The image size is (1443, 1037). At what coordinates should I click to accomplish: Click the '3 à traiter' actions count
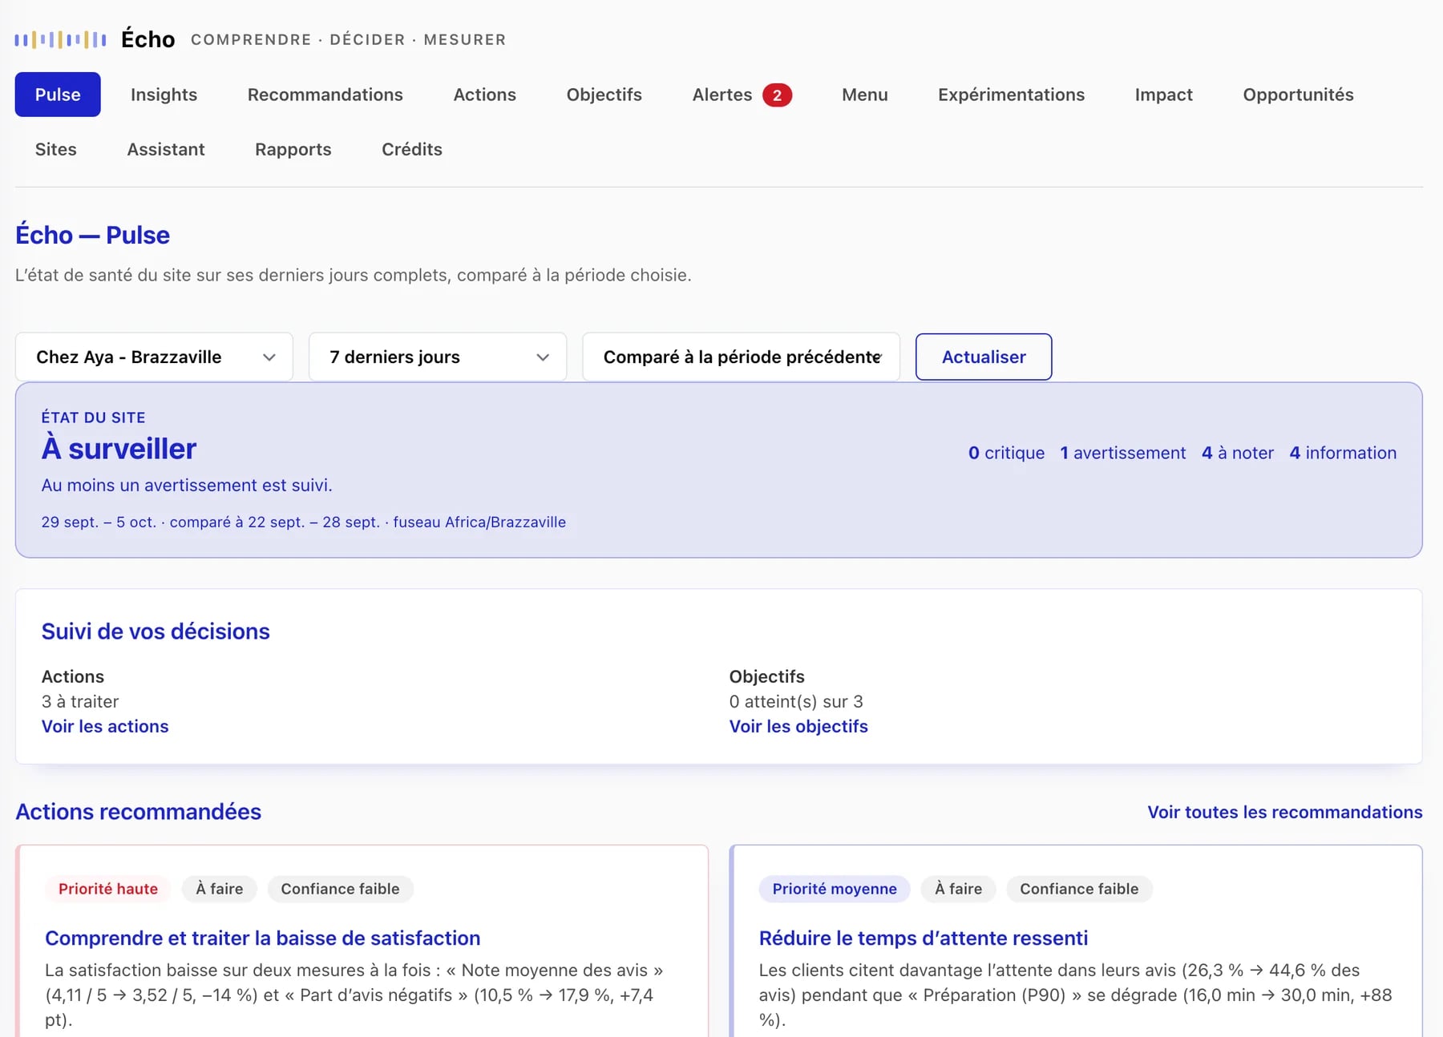[x=80, y=701]
